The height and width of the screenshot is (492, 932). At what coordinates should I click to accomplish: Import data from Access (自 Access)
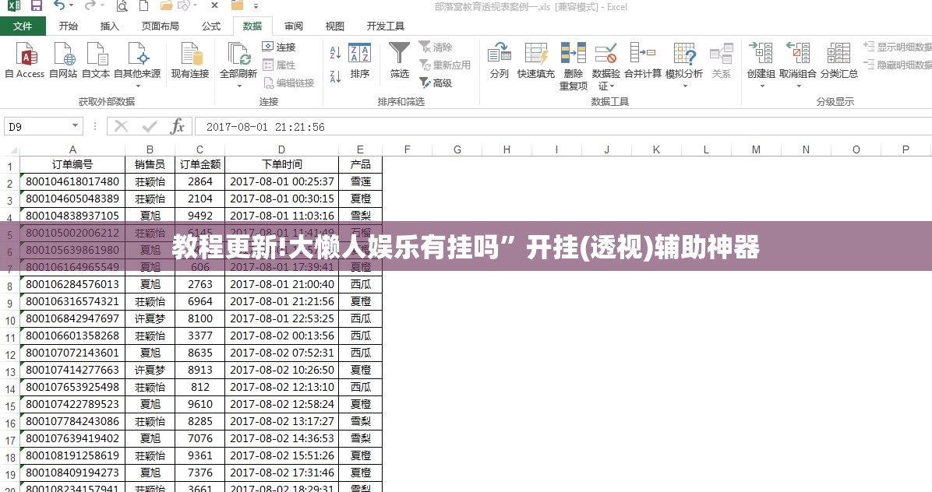pyautogui.click(x=24, y=60)
